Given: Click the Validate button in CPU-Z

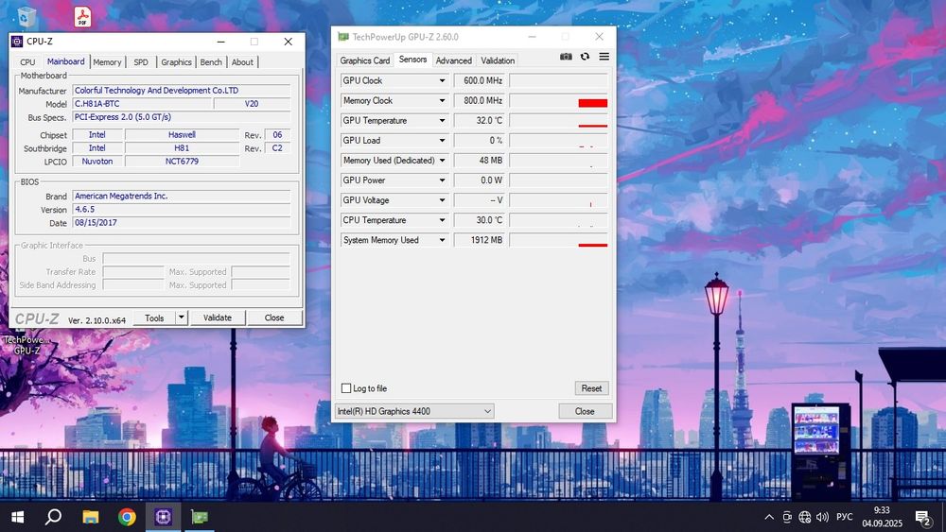Looking at the screenshot, I should pos(218,317).
